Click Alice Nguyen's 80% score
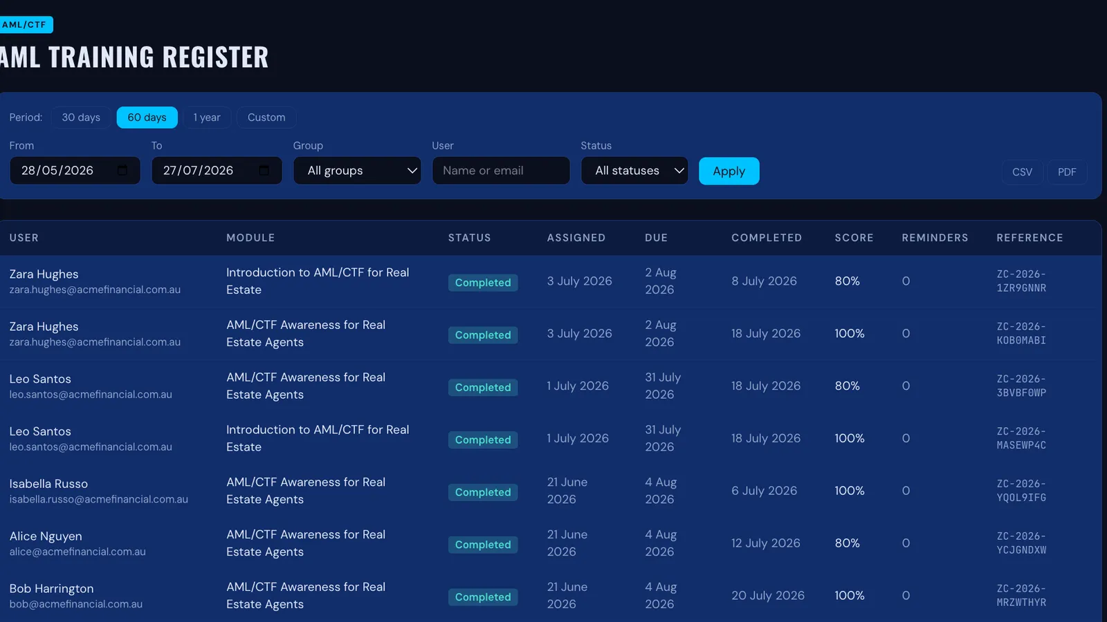This screenshot has height=622, width=1107. tap(847, 543)
